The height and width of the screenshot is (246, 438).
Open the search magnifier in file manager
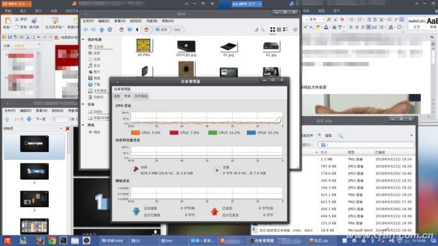(263, 29)
